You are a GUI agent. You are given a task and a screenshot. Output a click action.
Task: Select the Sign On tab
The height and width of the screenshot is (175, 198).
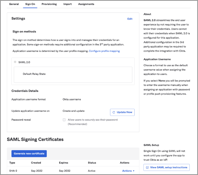tap(30, 4)
